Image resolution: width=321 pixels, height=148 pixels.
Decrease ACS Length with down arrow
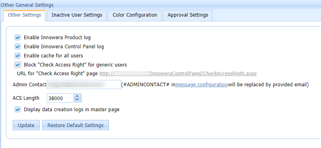pos(77,100)
